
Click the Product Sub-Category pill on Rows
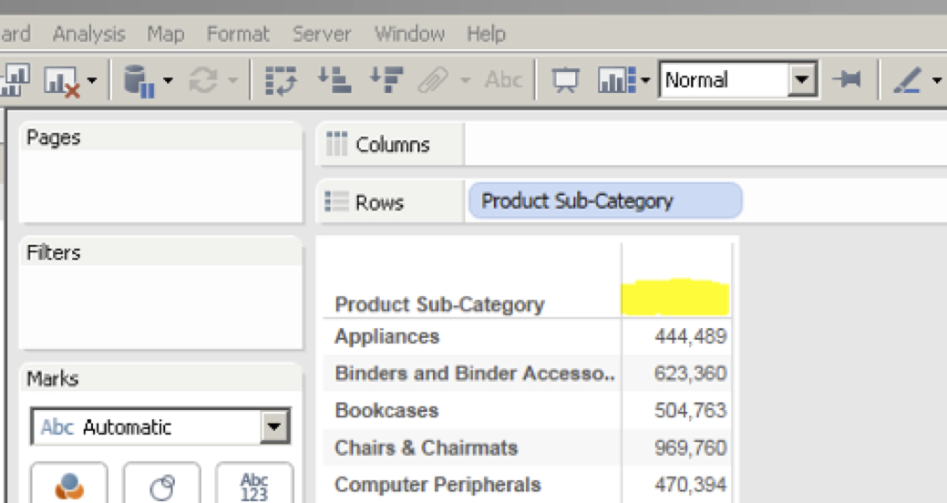pos(606,200)
